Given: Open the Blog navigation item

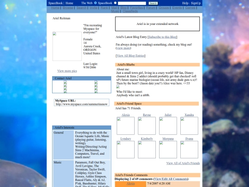Looking at the screenshot, I should pyautogui.click(x=124, y=8).
